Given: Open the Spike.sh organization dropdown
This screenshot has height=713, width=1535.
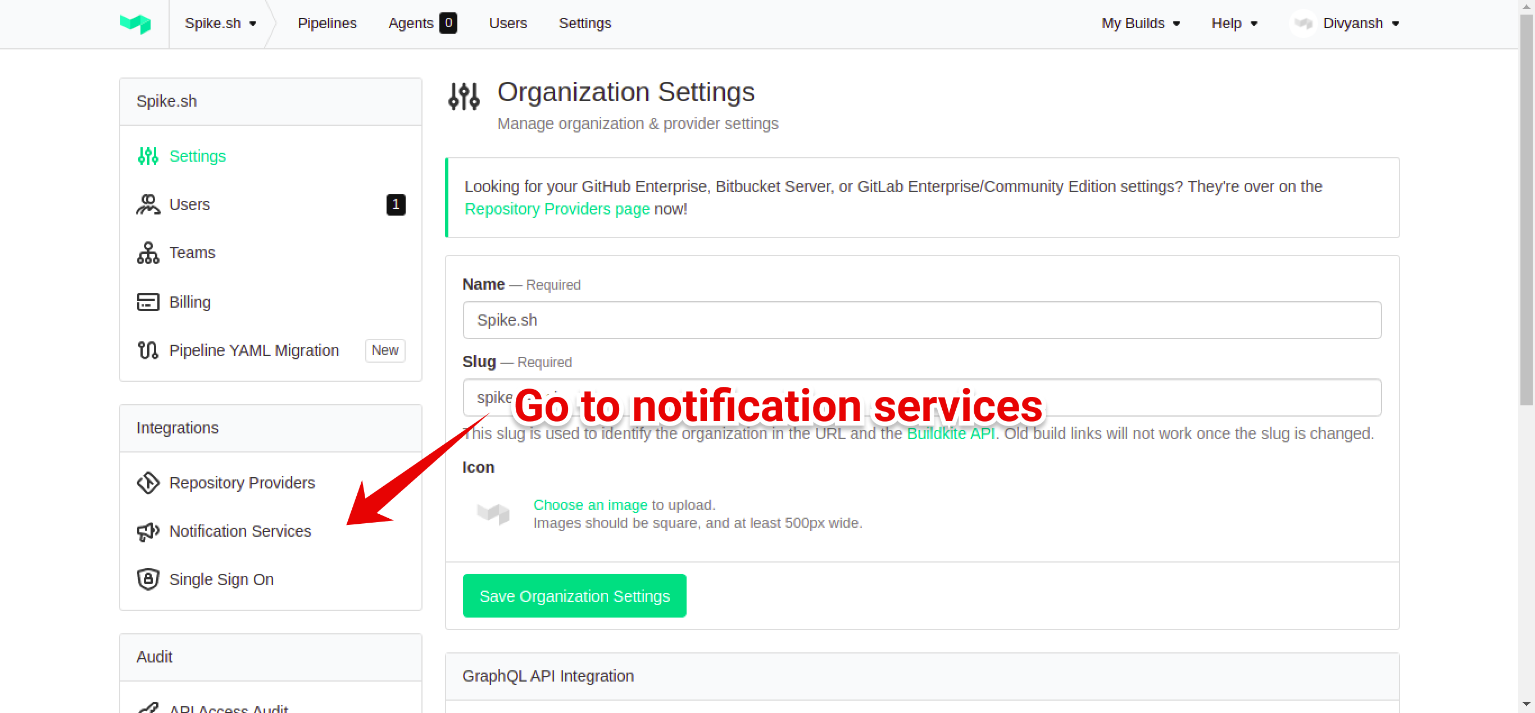Looking at the screenshot, I should [x=220, y=23].
